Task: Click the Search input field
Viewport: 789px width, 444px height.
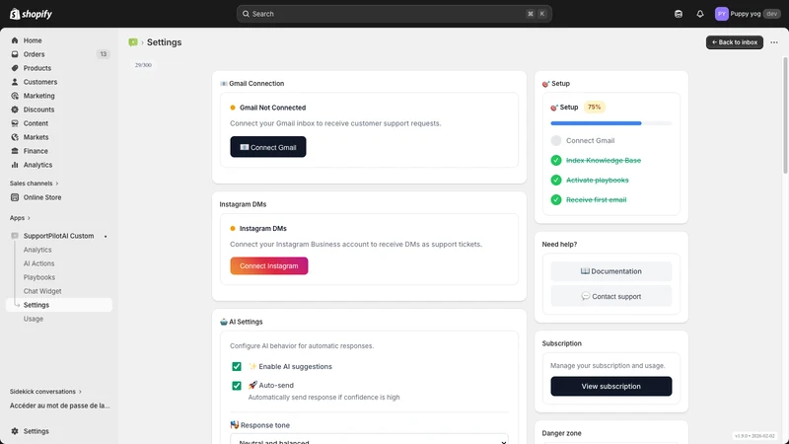Action: point(394,14)
